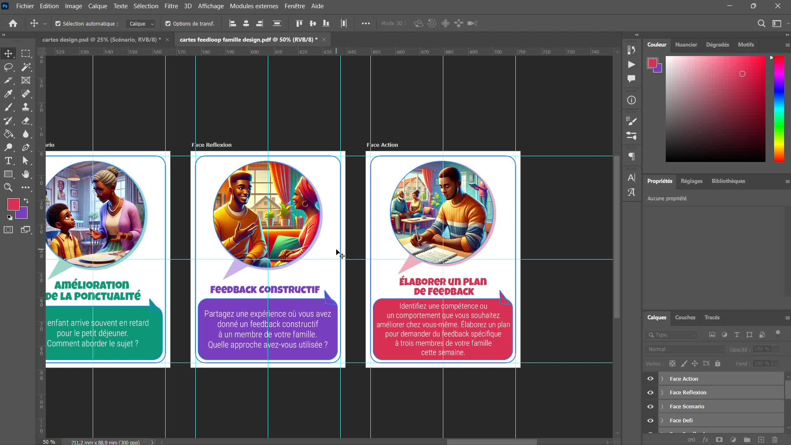
Task: Select the Magic Wand tool
Action: point(26,67)
